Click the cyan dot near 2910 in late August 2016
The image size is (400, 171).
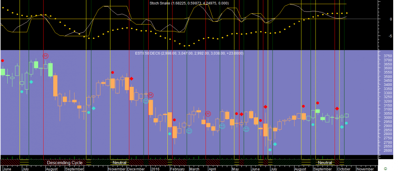click(313, 125)
